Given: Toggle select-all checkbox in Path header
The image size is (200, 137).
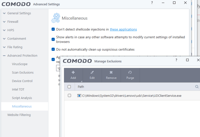Looking at the screenshot, I should 69,87.
